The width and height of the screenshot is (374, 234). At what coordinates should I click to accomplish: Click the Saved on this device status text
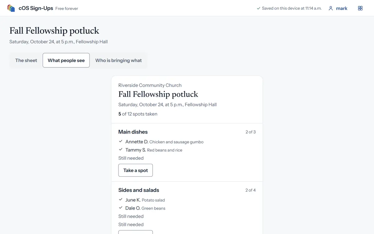click(x=292, y=8)
